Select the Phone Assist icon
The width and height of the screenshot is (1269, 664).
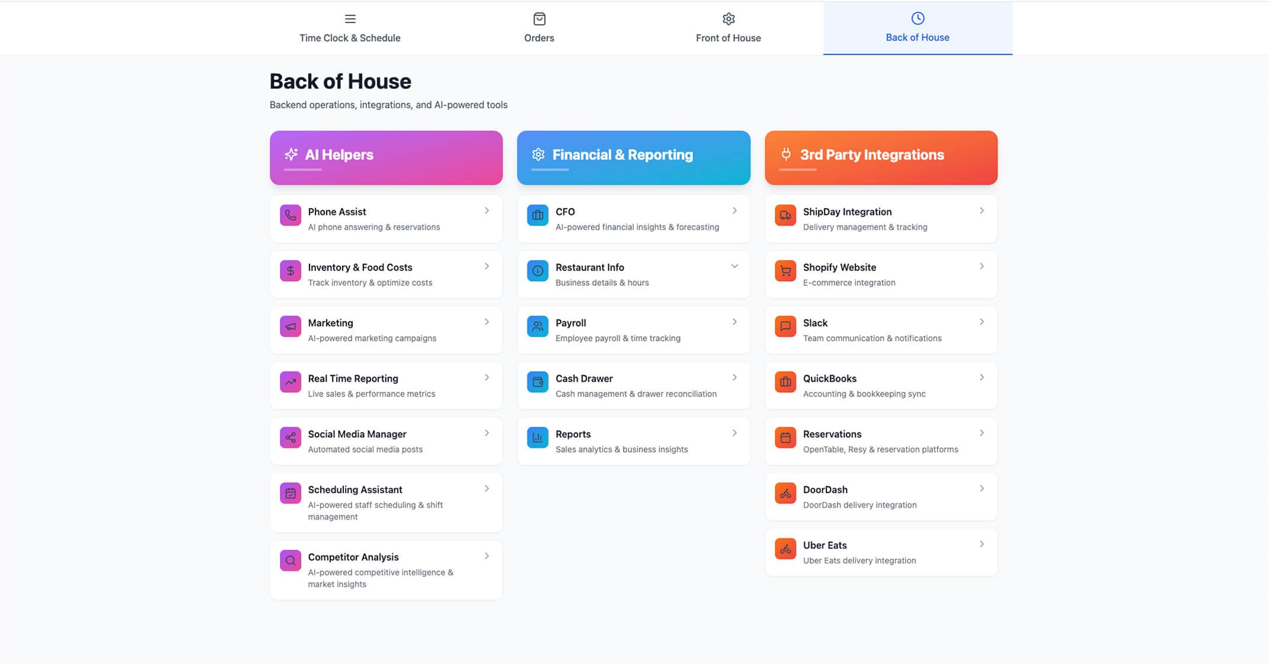pyautogui.click(x=290, y=215)
